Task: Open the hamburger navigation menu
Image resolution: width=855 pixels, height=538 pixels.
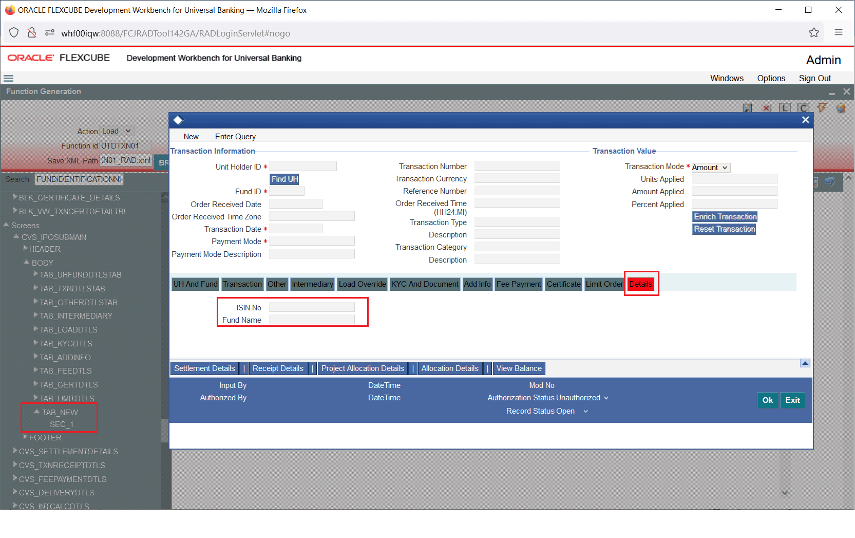Action: coord(8,79)
